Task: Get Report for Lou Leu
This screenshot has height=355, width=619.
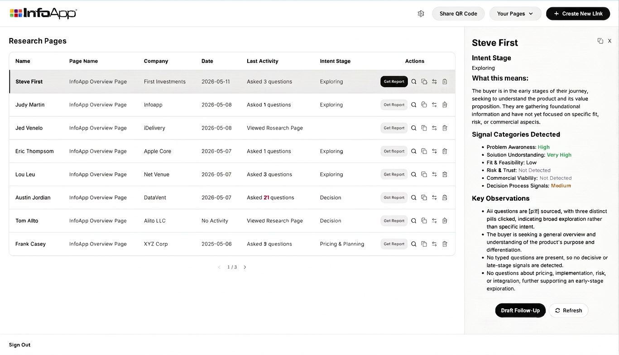Action: (394, 174)
